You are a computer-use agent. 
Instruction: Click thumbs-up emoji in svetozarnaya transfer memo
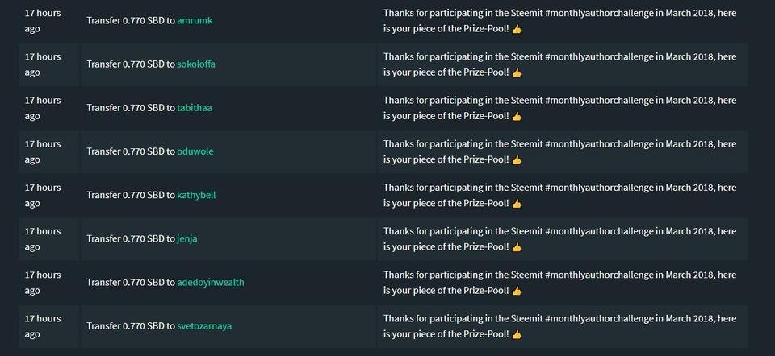pyautogui.click(x=517, y=335)
